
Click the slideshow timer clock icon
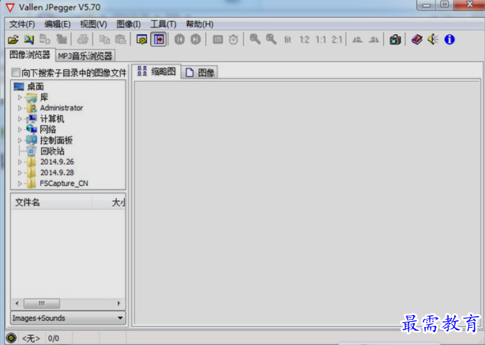point(234,40)
